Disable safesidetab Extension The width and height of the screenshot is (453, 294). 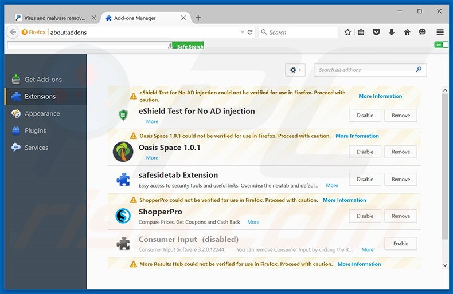pyautogui.click(x=365, y=179)
